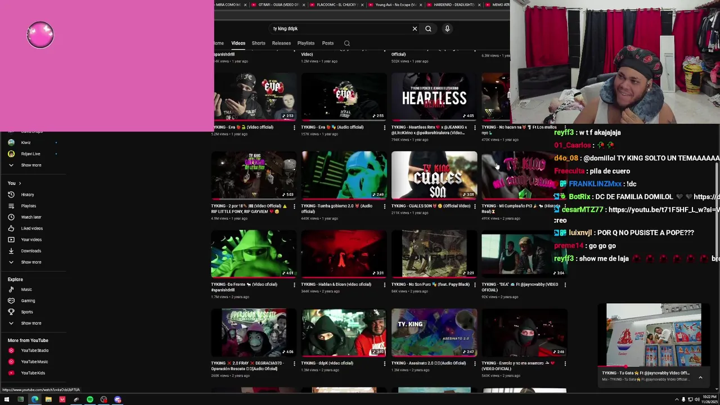
Task: Switch to the Releases channel tab
Action: coord(281,43)
